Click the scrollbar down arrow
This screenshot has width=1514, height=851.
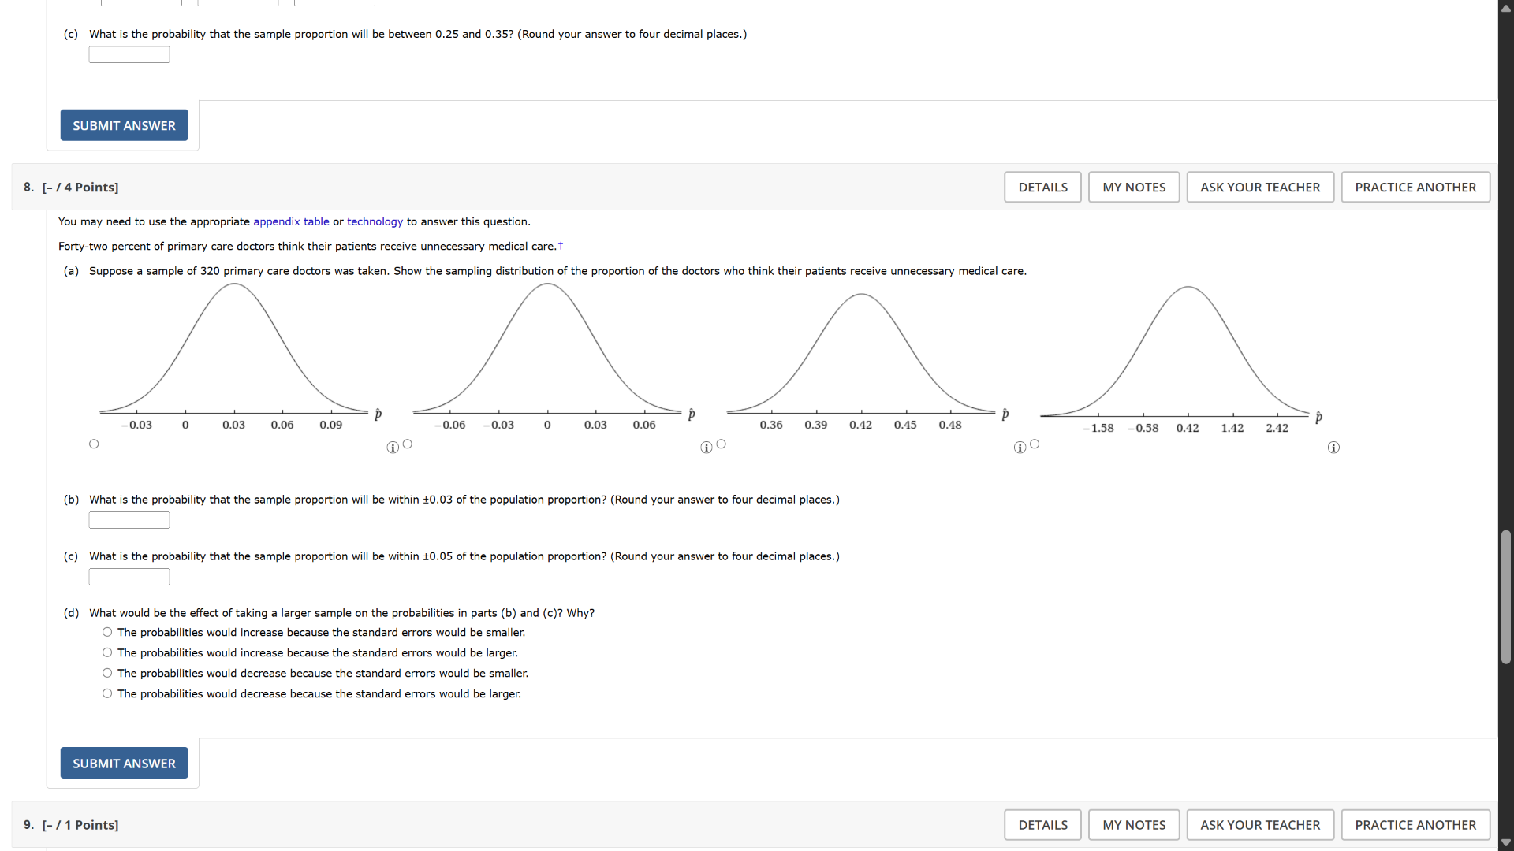tap(1506, 842)
